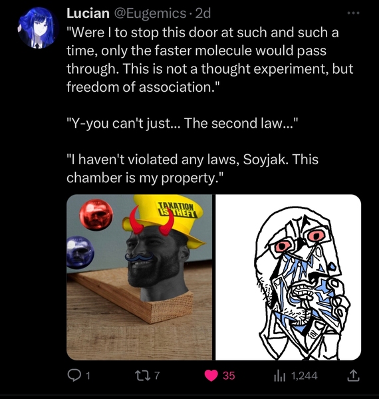Tap the share upload arrow icon
This screenshot has width=379, height=399.
point(353,376)
